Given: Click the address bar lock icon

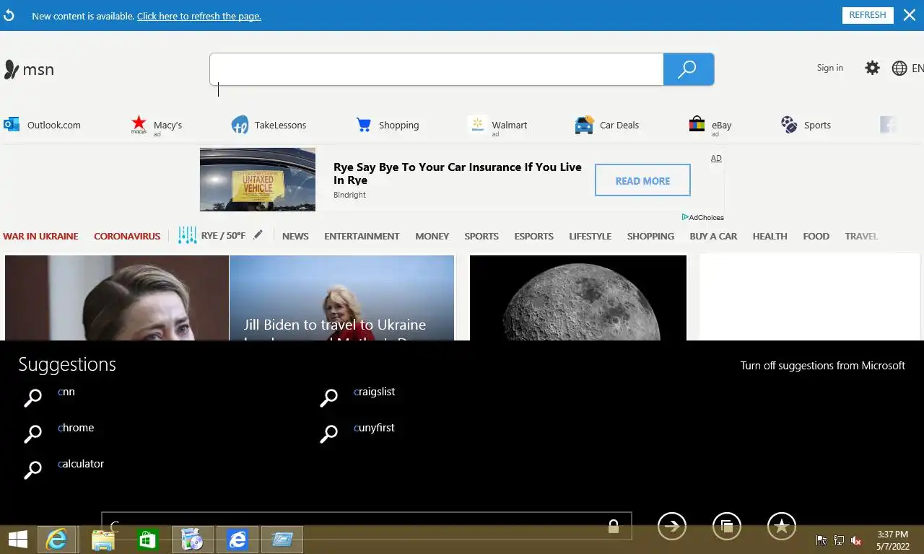Looking at the screenshot, I should (x=614, y=526).
